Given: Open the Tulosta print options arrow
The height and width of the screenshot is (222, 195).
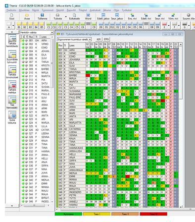Looking at the screenshot, I should coord(66,17).
